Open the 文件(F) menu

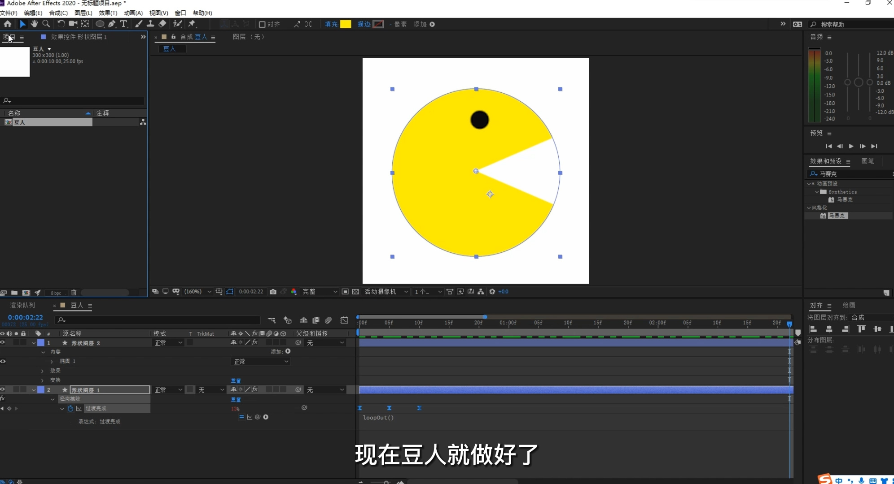[x=9, y=13]
